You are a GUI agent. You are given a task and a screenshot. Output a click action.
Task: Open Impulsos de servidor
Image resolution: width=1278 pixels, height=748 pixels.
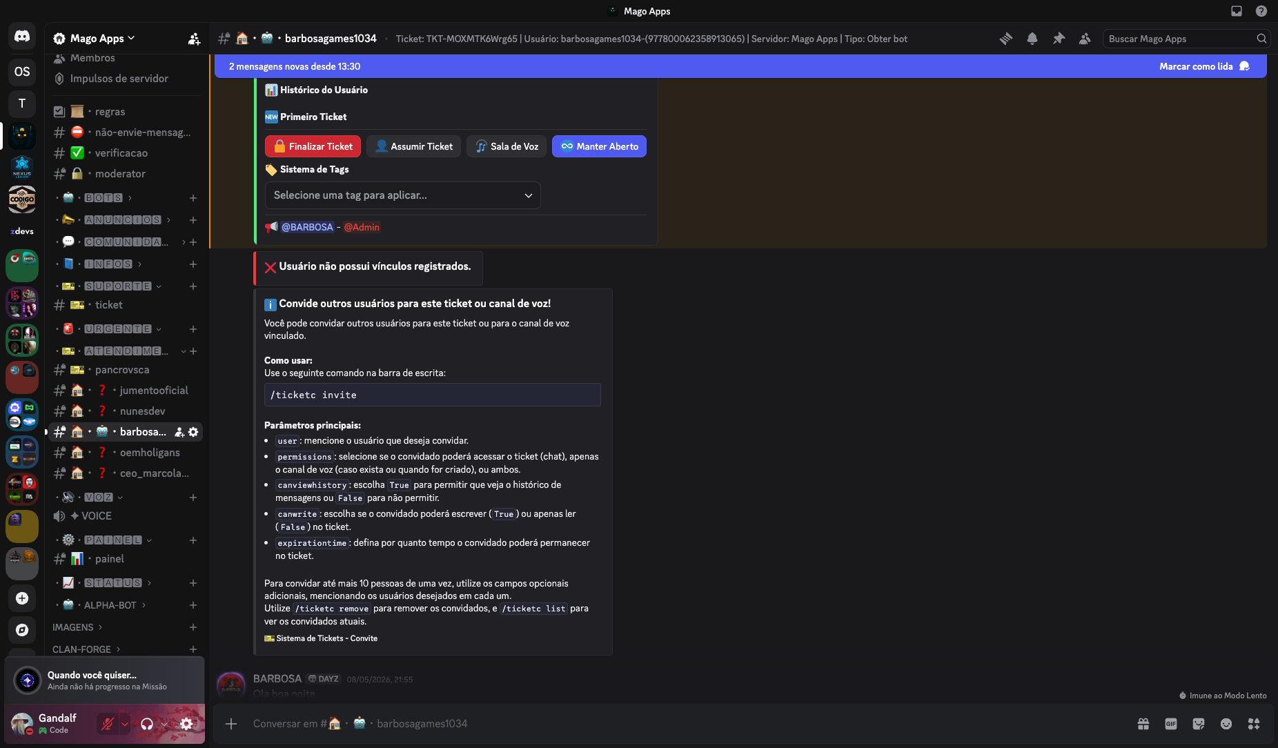(126, 79)
